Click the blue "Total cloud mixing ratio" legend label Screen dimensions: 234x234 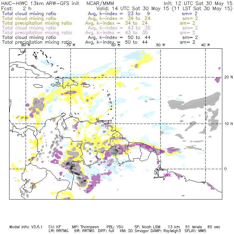coord(29,14)
